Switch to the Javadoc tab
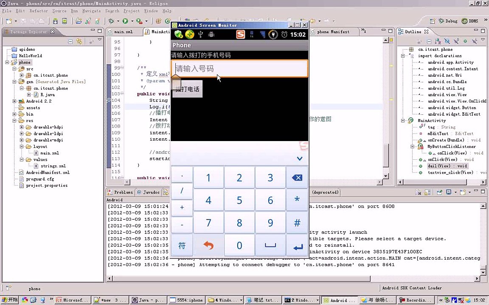The width and height of the screenshot is (489, 305). tap(149, 192)
